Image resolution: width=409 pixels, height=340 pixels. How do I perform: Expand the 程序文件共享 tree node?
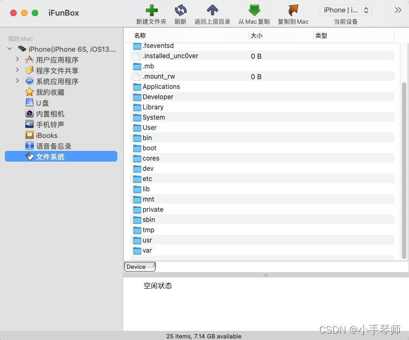click(17, 70)
